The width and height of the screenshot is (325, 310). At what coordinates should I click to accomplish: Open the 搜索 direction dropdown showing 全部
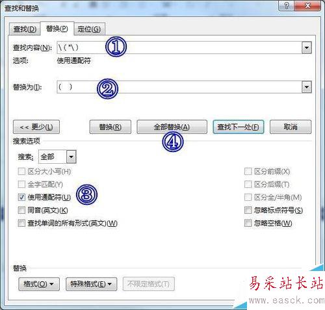pos(57,157)
